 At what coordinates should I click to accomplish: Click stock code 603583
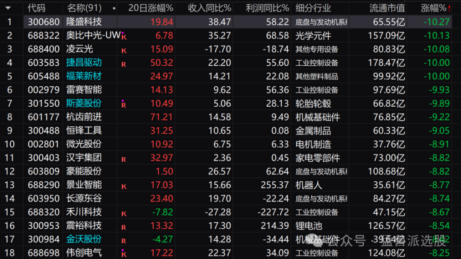click(44, 62)
